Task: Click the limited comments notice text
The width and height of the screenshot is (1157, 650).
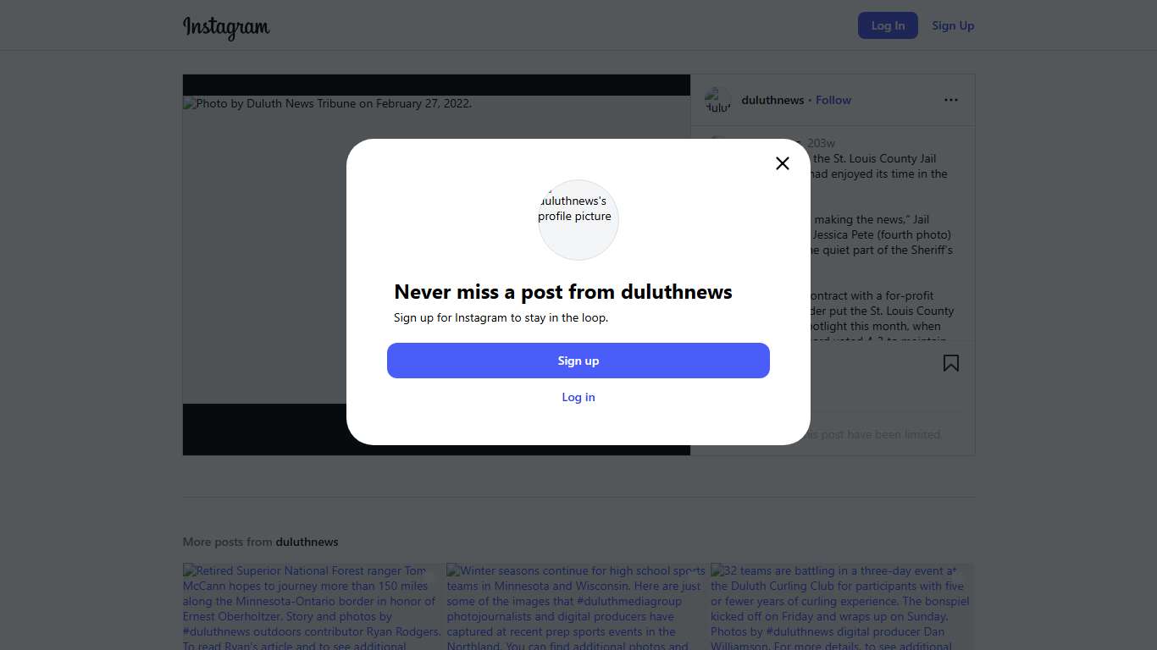Action: [x=872, y=434]
